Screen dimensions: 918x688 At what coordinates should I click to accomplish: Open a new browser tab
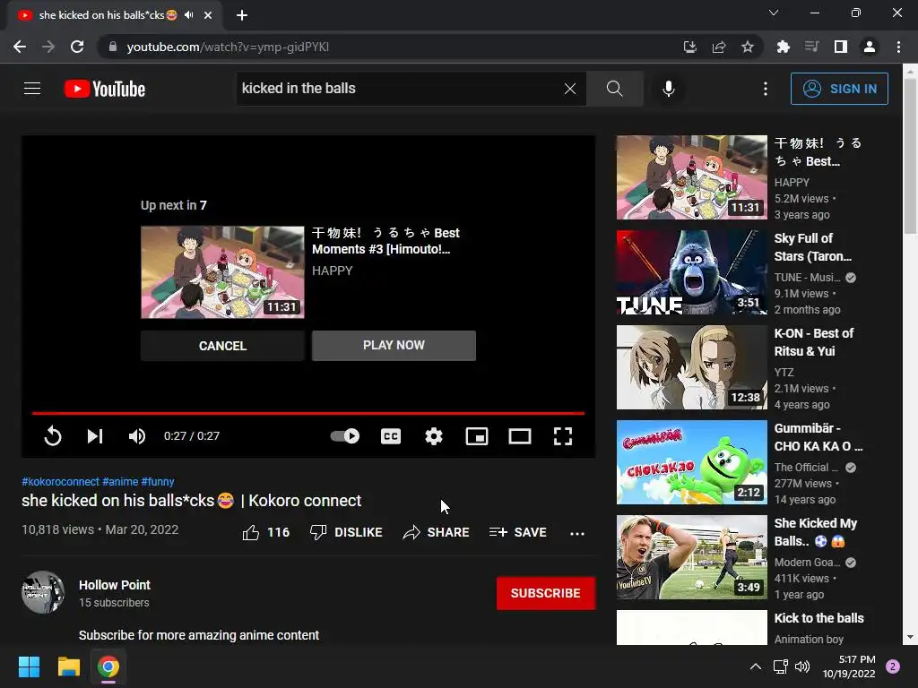242,15
